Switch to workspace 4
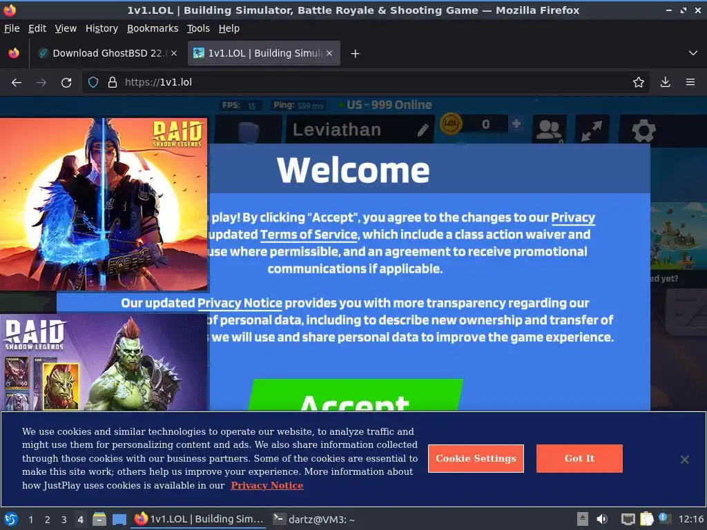Screen dimensions: 707x530 (x=80, y=520)
